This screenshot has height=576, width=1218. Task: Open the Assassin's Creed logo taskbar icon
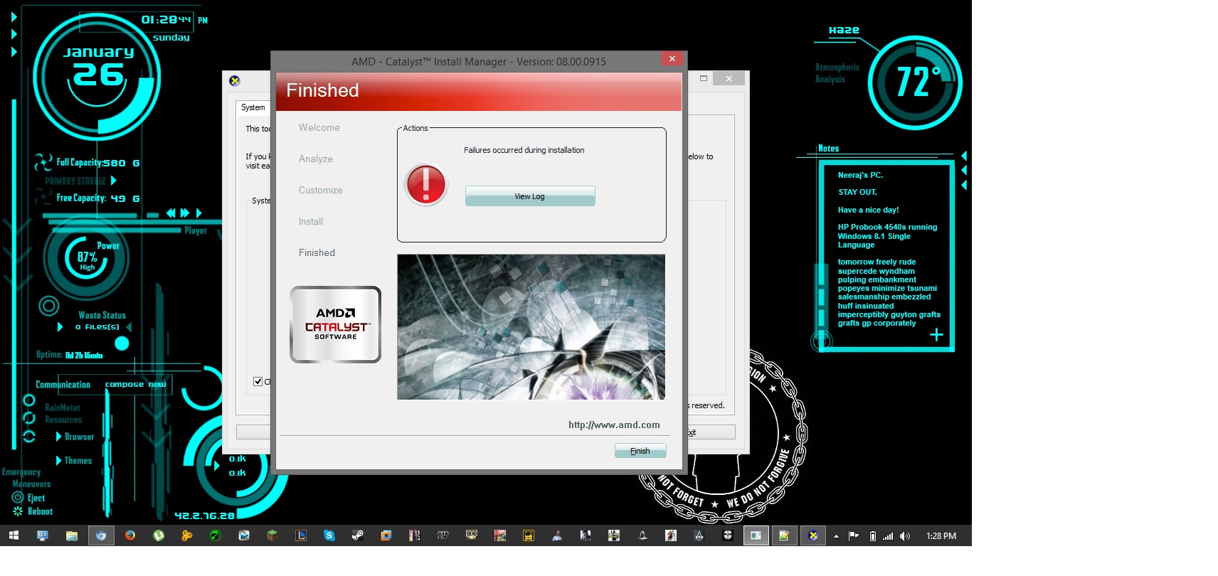[699, 535]
